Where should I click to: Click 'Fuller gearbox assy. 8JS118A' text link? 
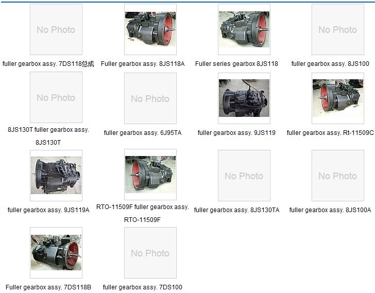[x=143, y=64]
